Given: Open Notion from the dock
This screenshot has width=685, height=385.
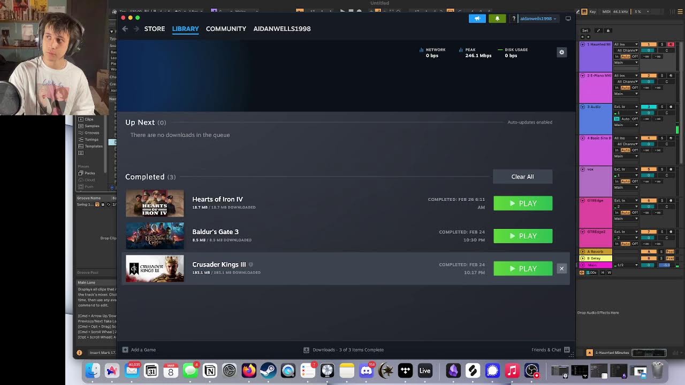Looking at the screenshot, I should pyautogui.click(x=210, y=371).
